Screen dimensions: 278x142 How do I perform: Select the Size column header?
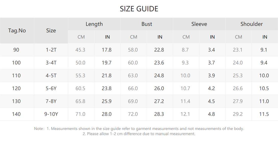click(x=51, y=30)
